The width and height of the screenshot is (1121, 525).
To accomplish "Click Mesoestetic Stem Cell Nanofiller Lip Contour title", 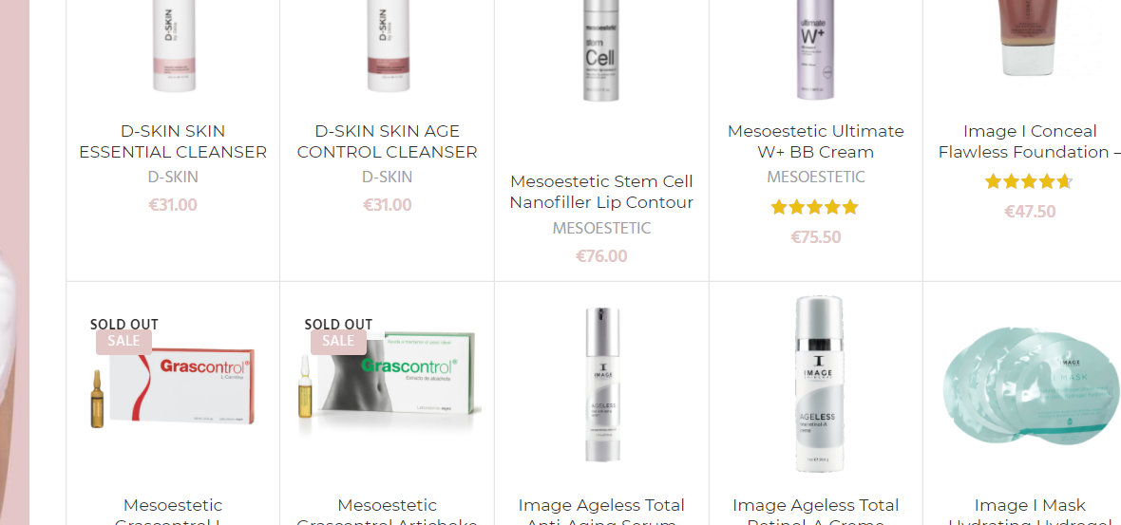I will pyautogui.click(x=601, y=192).
